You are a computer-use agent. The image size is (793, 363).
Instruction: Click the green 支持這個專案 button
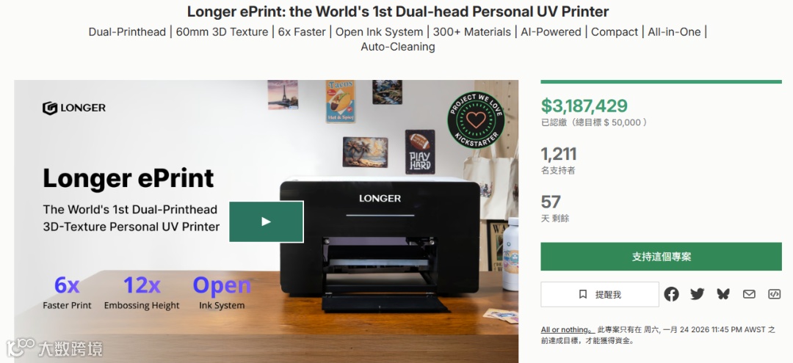click(661, 257)
